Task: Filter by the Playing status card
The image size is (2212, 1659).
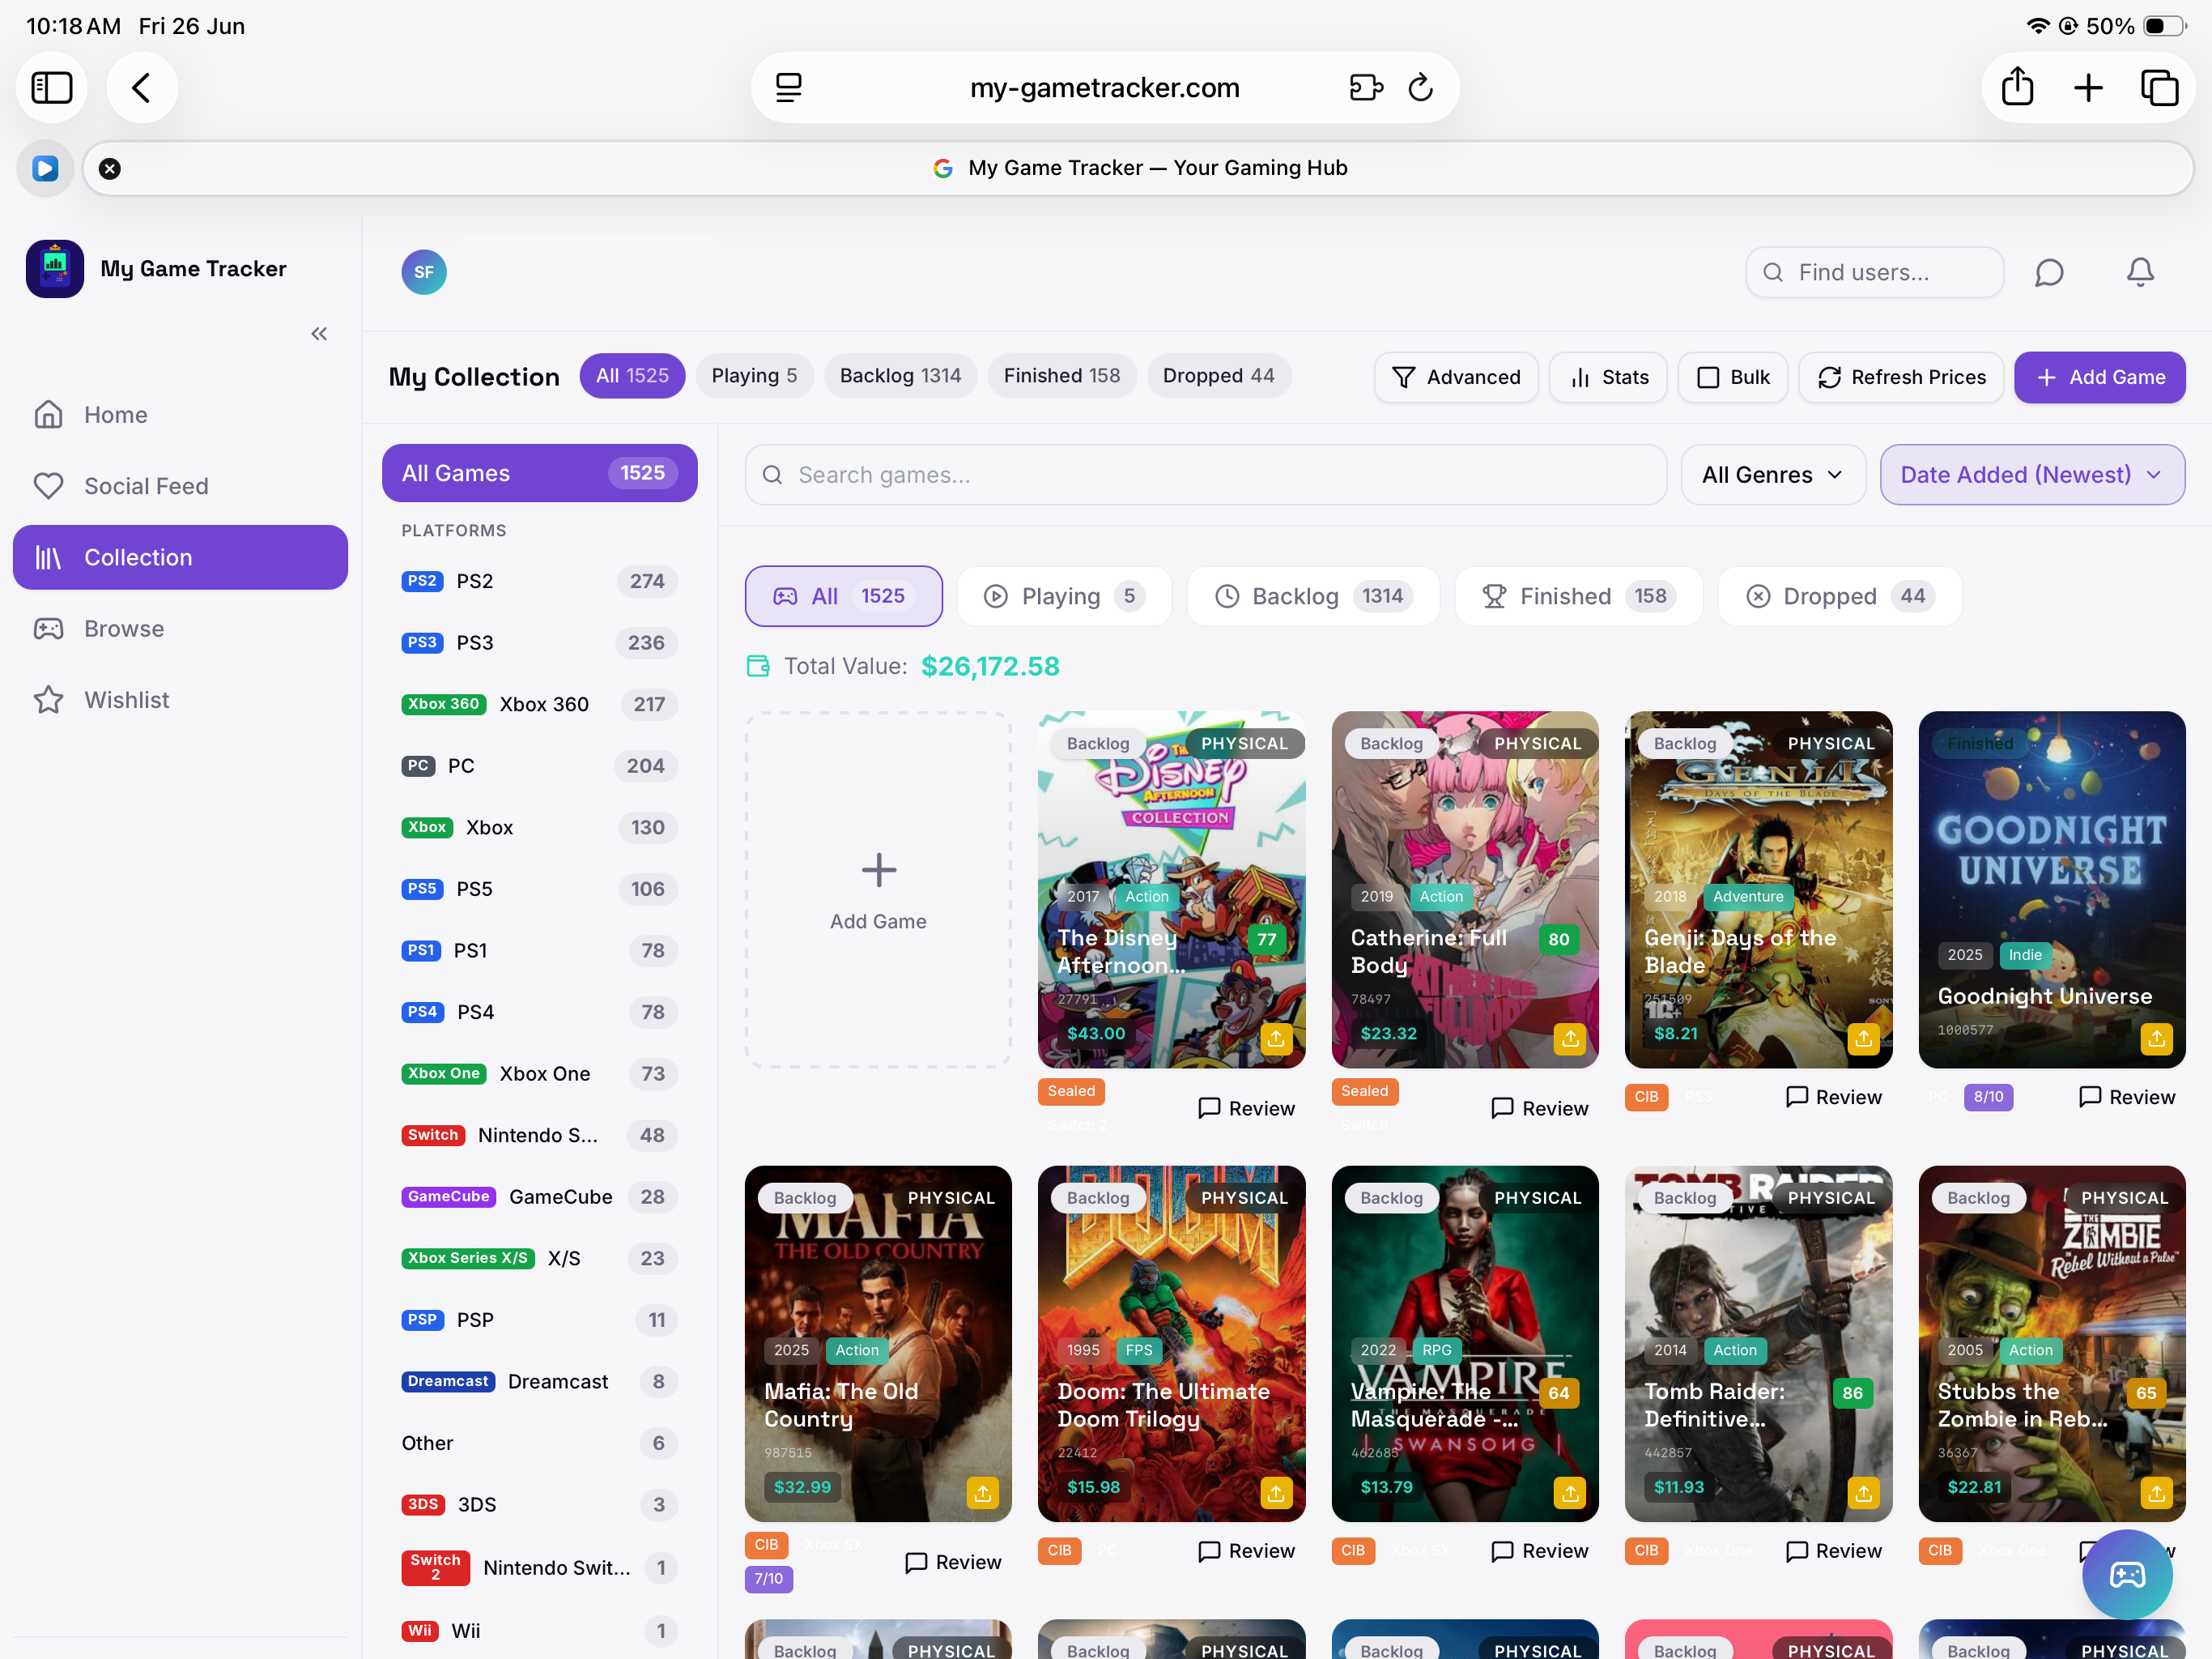Action: [x=1064, y=596]
